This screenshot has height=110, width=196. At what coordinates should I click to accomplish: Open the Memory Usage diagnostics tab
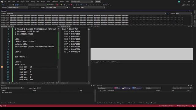[x=107, y=62]
